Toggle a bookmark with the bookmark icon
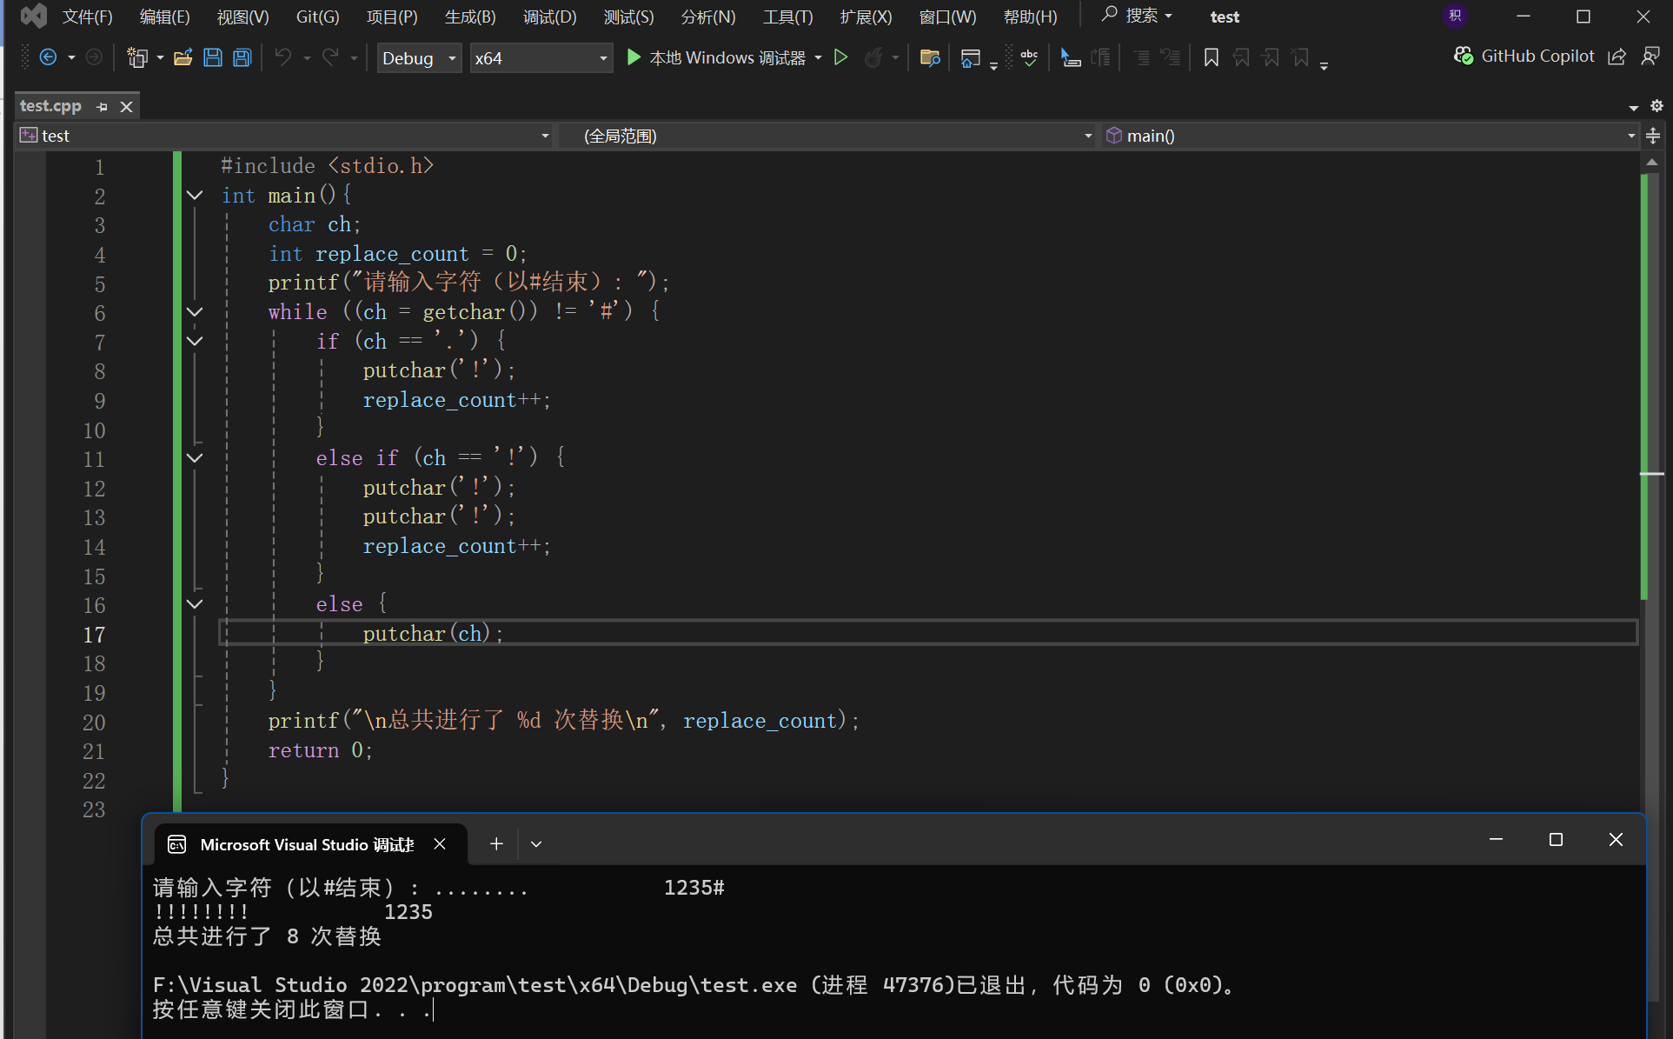Screen dimensions: 1673x1039 click(x=1211, y=58)
